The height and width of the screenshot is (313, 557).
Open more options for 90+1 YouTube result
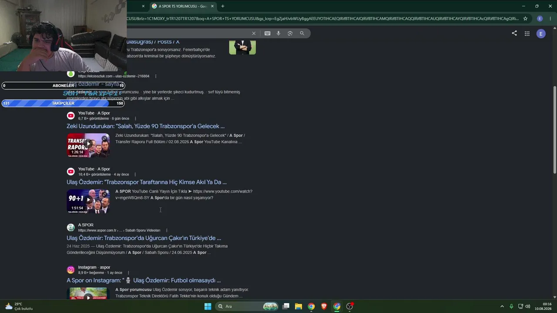pos(135,174)
